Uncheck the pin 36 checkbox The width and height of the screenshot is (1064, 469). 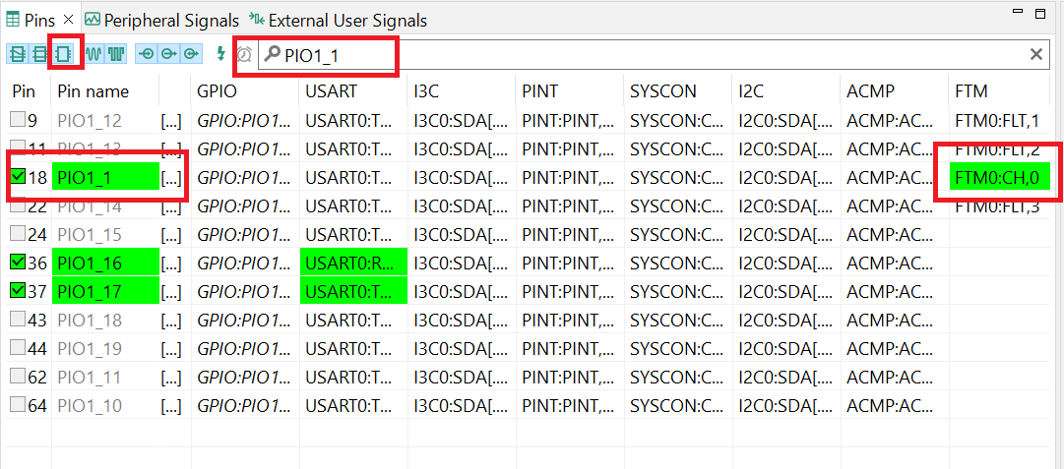pos(19,263)
